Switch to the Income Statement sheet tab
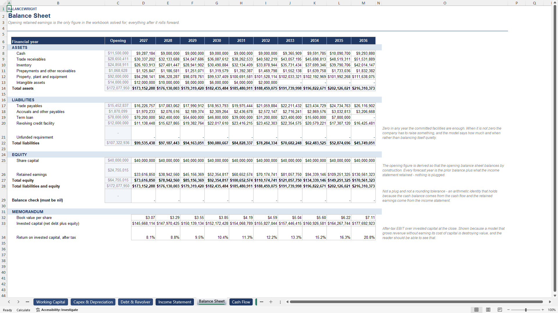558x313 pixels. pyautogui.click(x=175, y=302)
